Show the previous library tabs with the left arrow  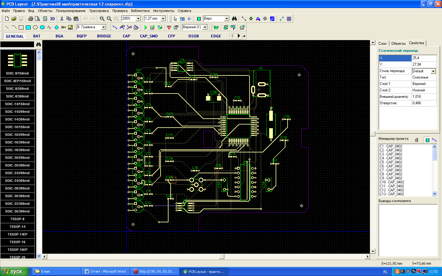click(232, 36)
